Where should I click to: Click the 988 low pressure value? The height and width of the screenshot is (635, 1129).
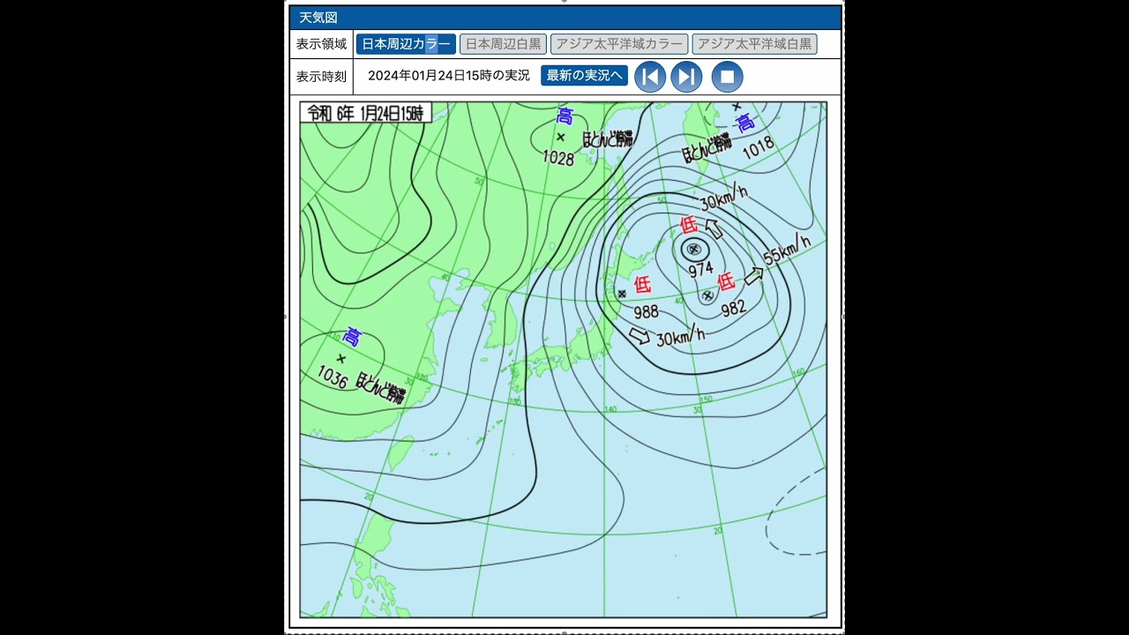(646, 311)
